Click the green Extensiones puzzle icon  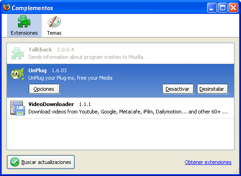[24, 21]
